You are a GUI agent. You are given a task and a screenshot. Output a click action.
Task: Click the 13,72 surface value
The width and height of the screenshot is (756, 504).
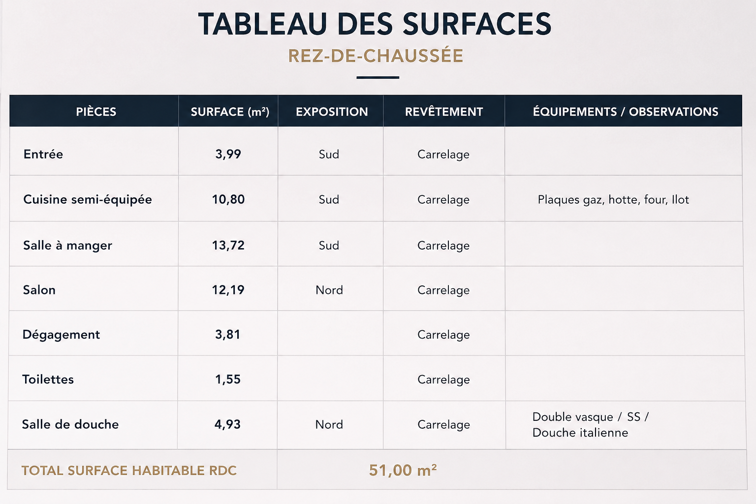pos(228,245)
